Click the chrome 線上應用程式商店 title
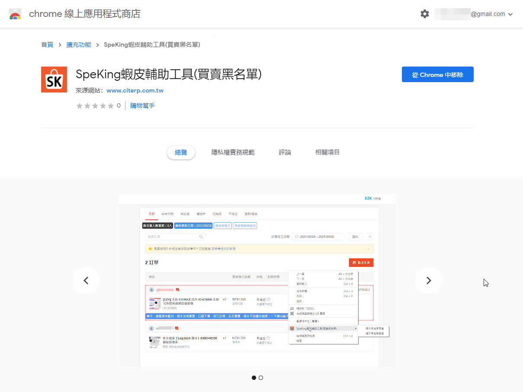 84,14
